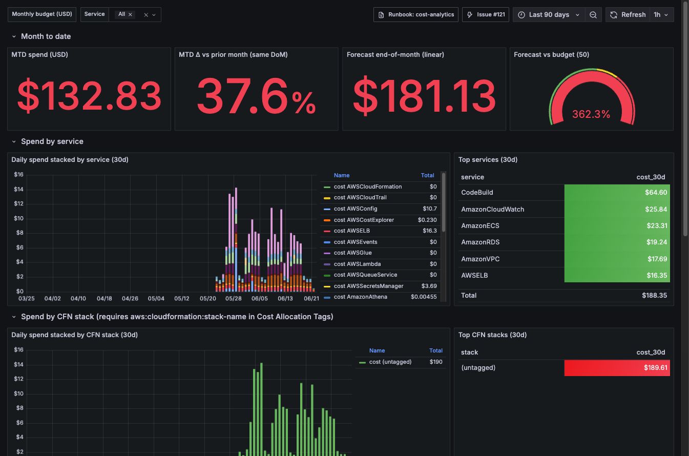Image resolution: width=689 pixels, height=456 pixels.
Task: Click the refresh circular arrows icon
Action: tap(614, 15)
